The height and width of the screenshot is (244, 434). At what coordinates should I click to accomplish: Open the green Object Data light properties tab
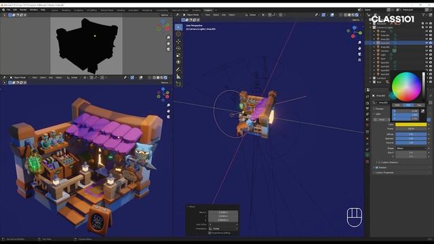pyautogui.click(x=368, y=155)
